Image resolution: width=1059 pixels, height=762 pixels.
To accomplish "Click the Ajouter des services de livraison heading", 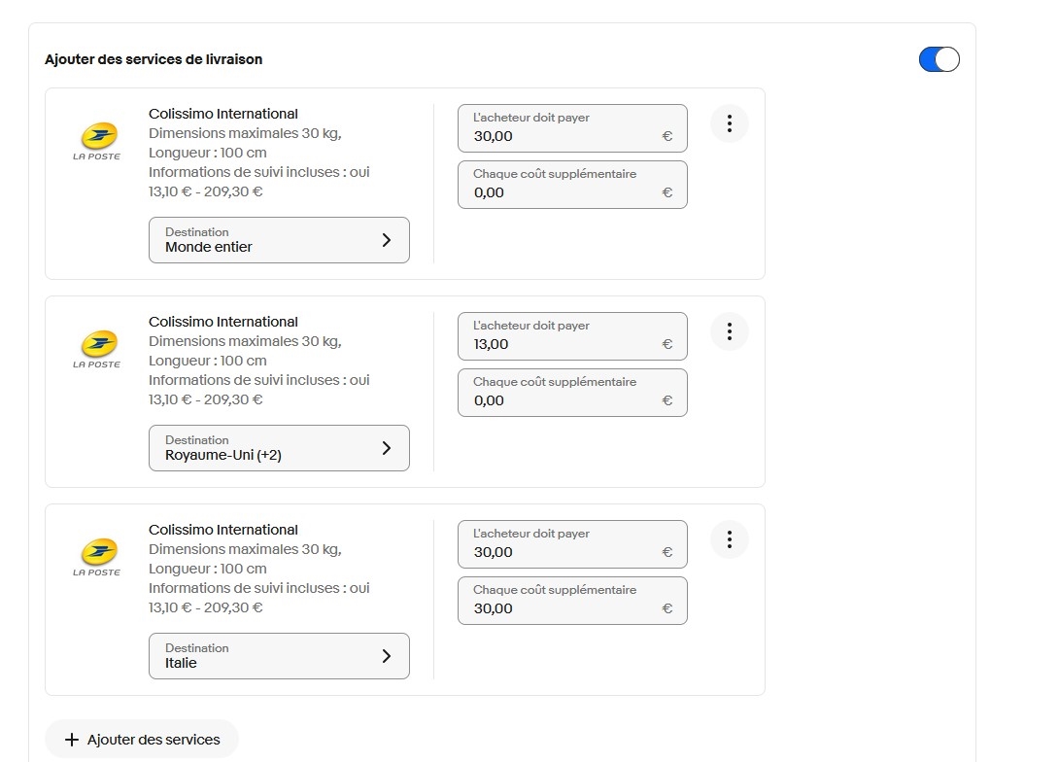I will coord(154,59).
